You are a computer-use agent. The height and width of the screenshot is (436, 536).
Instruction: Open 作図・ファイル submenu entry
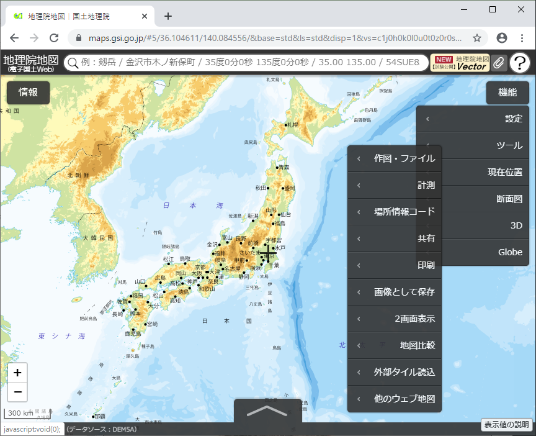tap(395, 158)
